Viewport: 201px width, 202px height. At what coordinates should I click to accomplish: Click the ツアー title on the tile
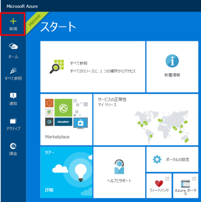click(50, 152)
